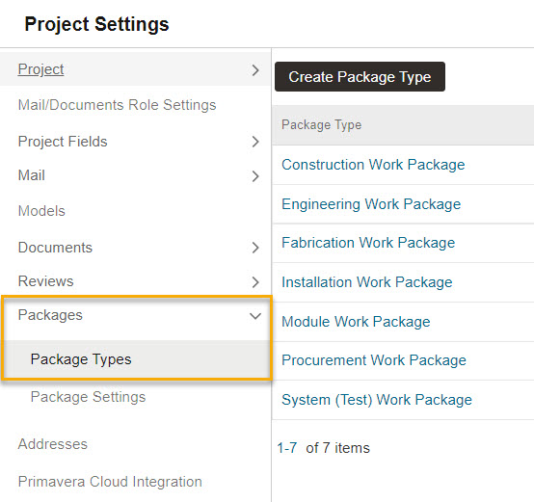Viewport: 534px width, 502px height.
Task: Open Module Work Package link
Action: (356, 322)
